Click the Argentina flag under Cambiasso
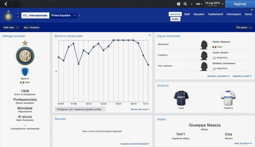Viewport: 255px width, 147px height. coord(214,68)
